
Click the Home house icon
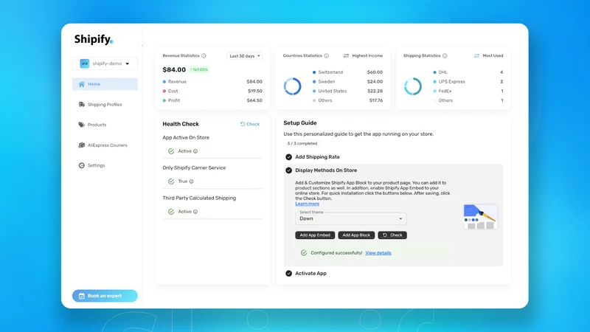coord(81,84)
